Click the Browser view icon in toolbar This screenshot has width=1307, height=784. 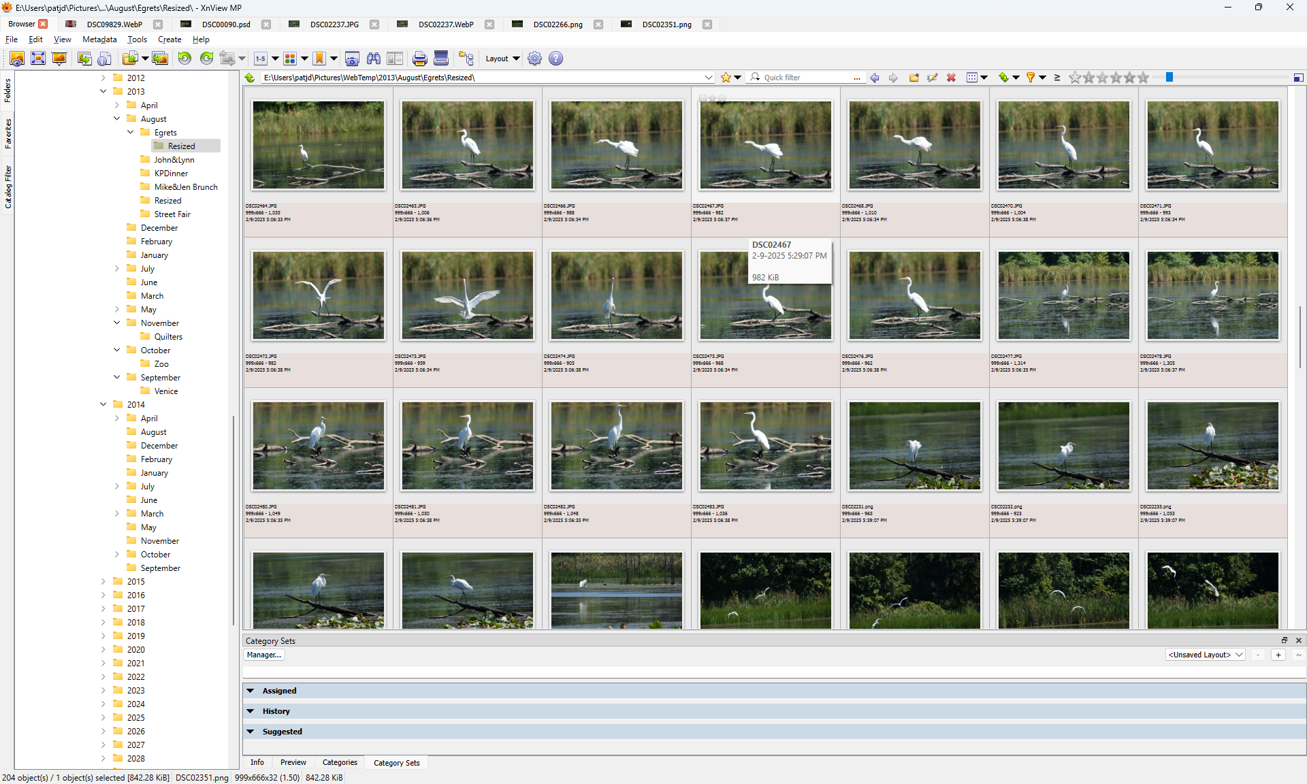[x=17, y=59]
